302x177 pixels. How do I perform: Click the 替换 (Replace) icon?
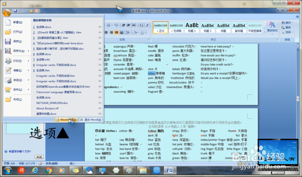[286, 27]
